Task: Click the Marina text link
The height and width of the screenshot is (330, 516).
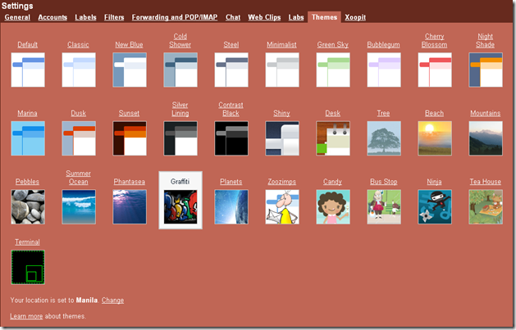Action: [x=27, y=113]
